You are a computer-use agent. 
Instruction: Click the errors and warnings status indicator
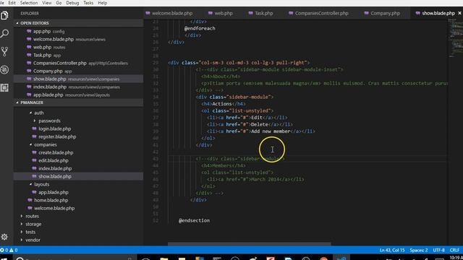[x=9, y=251]
